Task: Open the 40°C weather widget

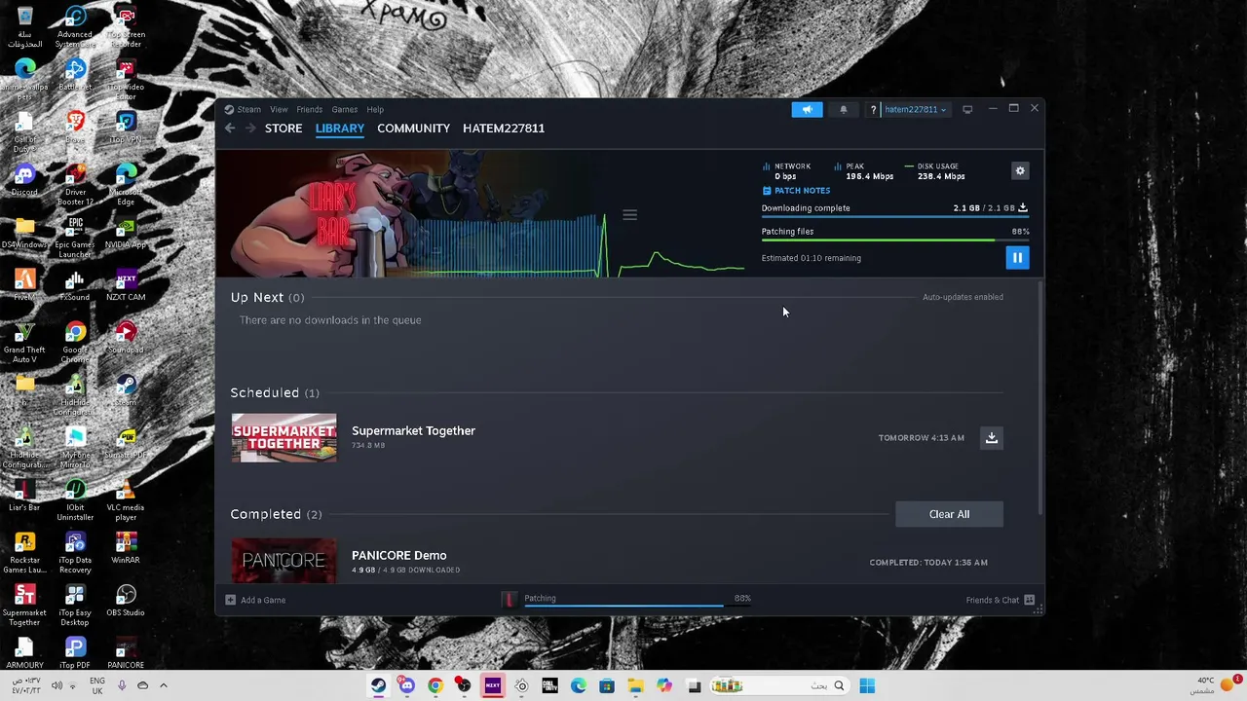Action: 1214,684
